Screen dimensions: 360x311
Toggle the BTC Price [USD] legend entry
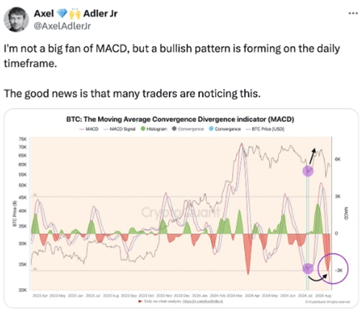(265, 129)
